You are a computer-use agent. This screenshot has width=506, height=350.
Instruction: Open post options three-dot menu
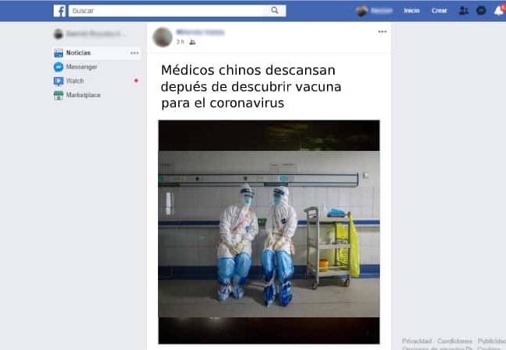pyautogui.click(x=382, y=32)
